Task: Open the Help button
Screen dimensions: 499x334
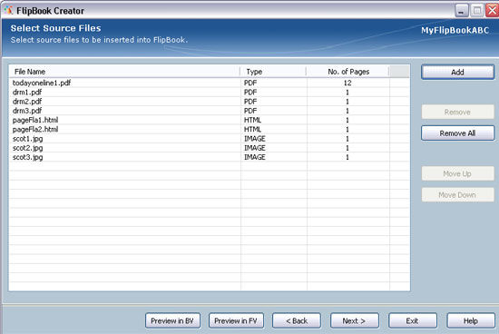Action: click(x=471, y=320)
